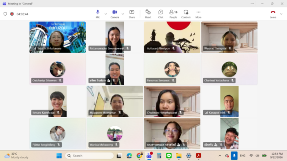
Task: Open Task View on the taskbar
Action: click(119, 156)
